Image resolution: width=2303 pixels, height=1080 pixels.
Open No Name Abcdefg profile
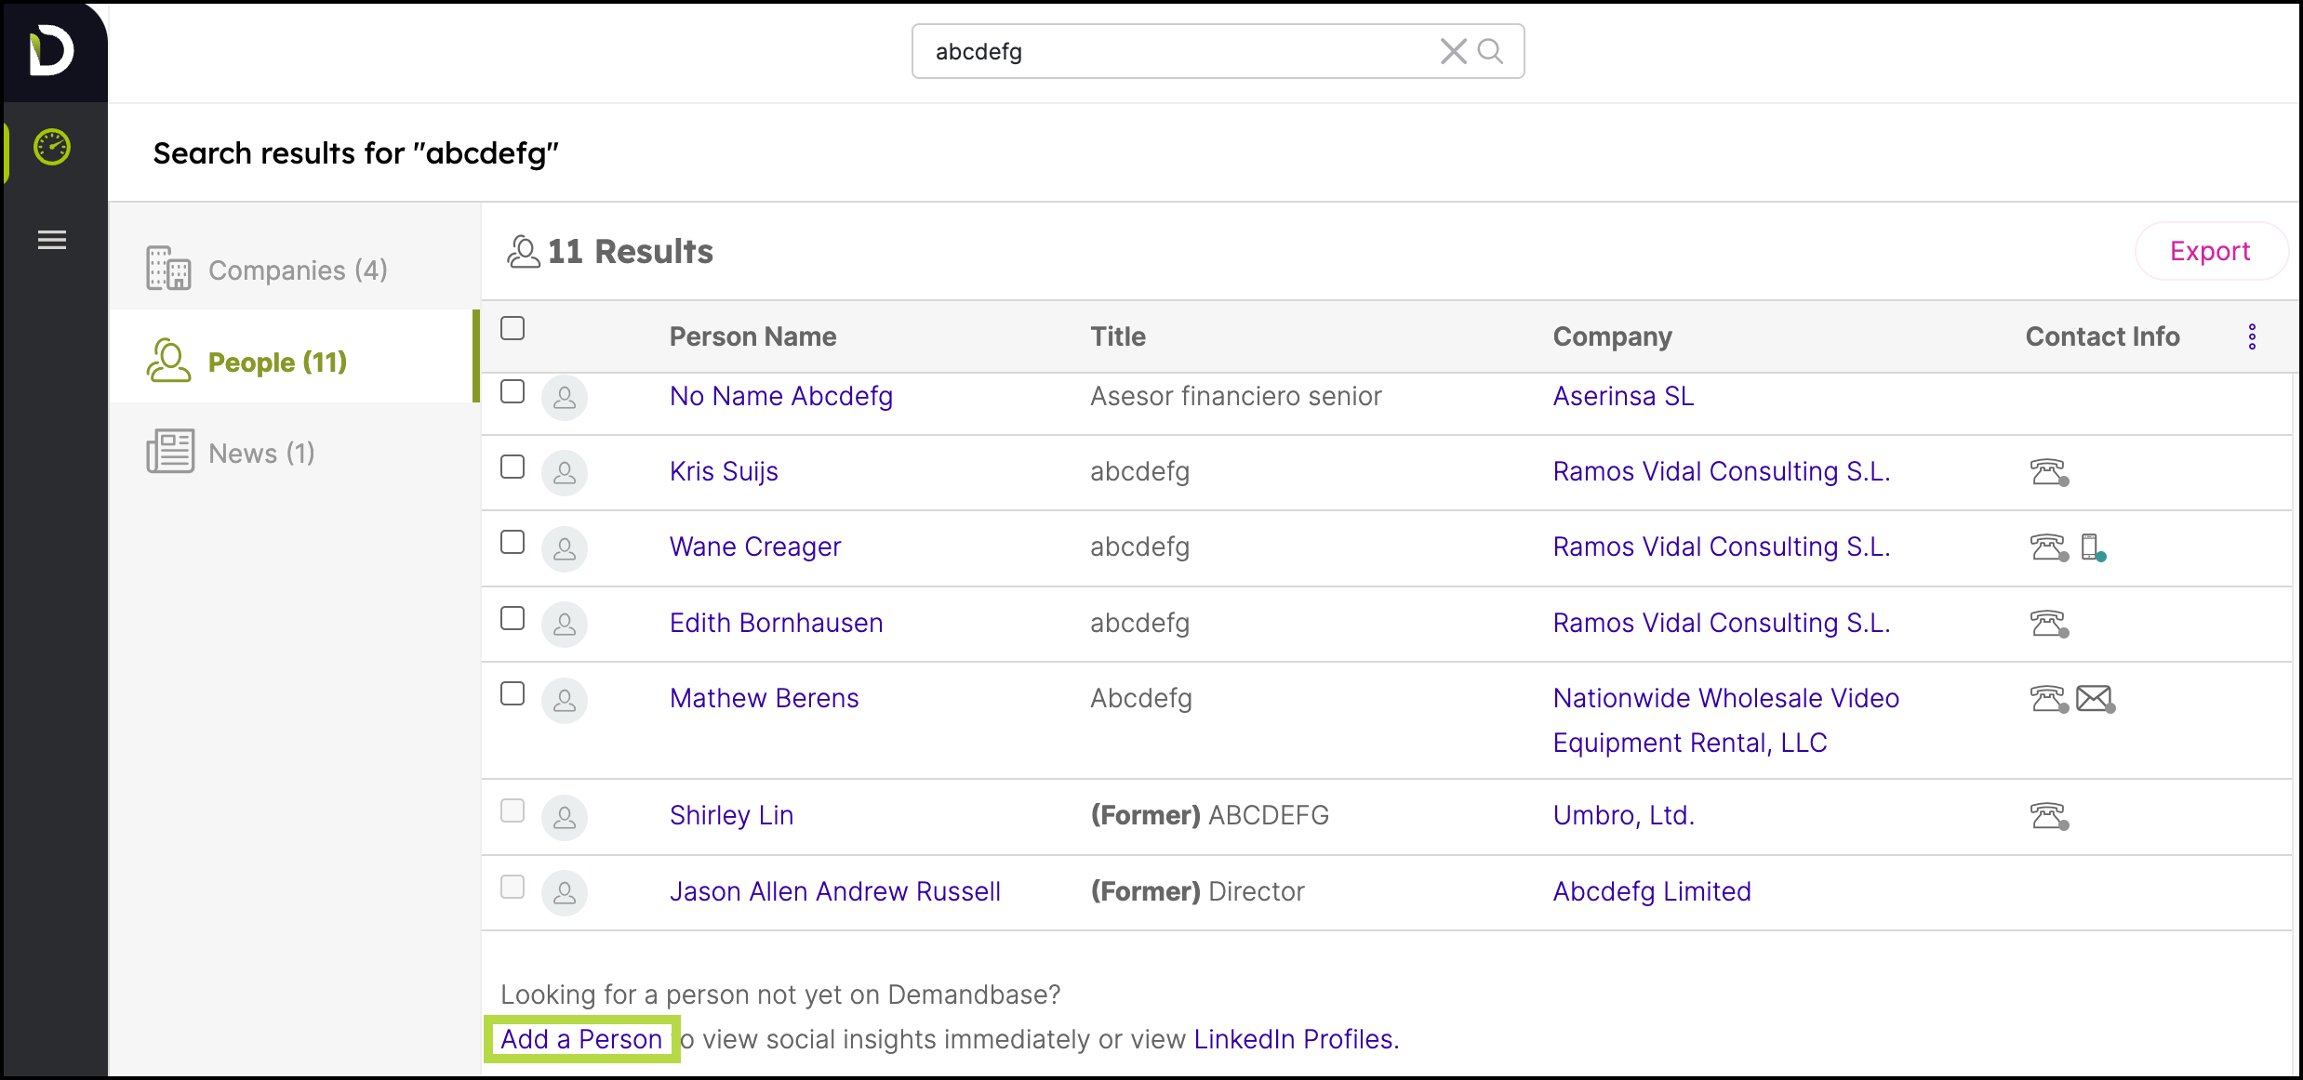[781, 396]
